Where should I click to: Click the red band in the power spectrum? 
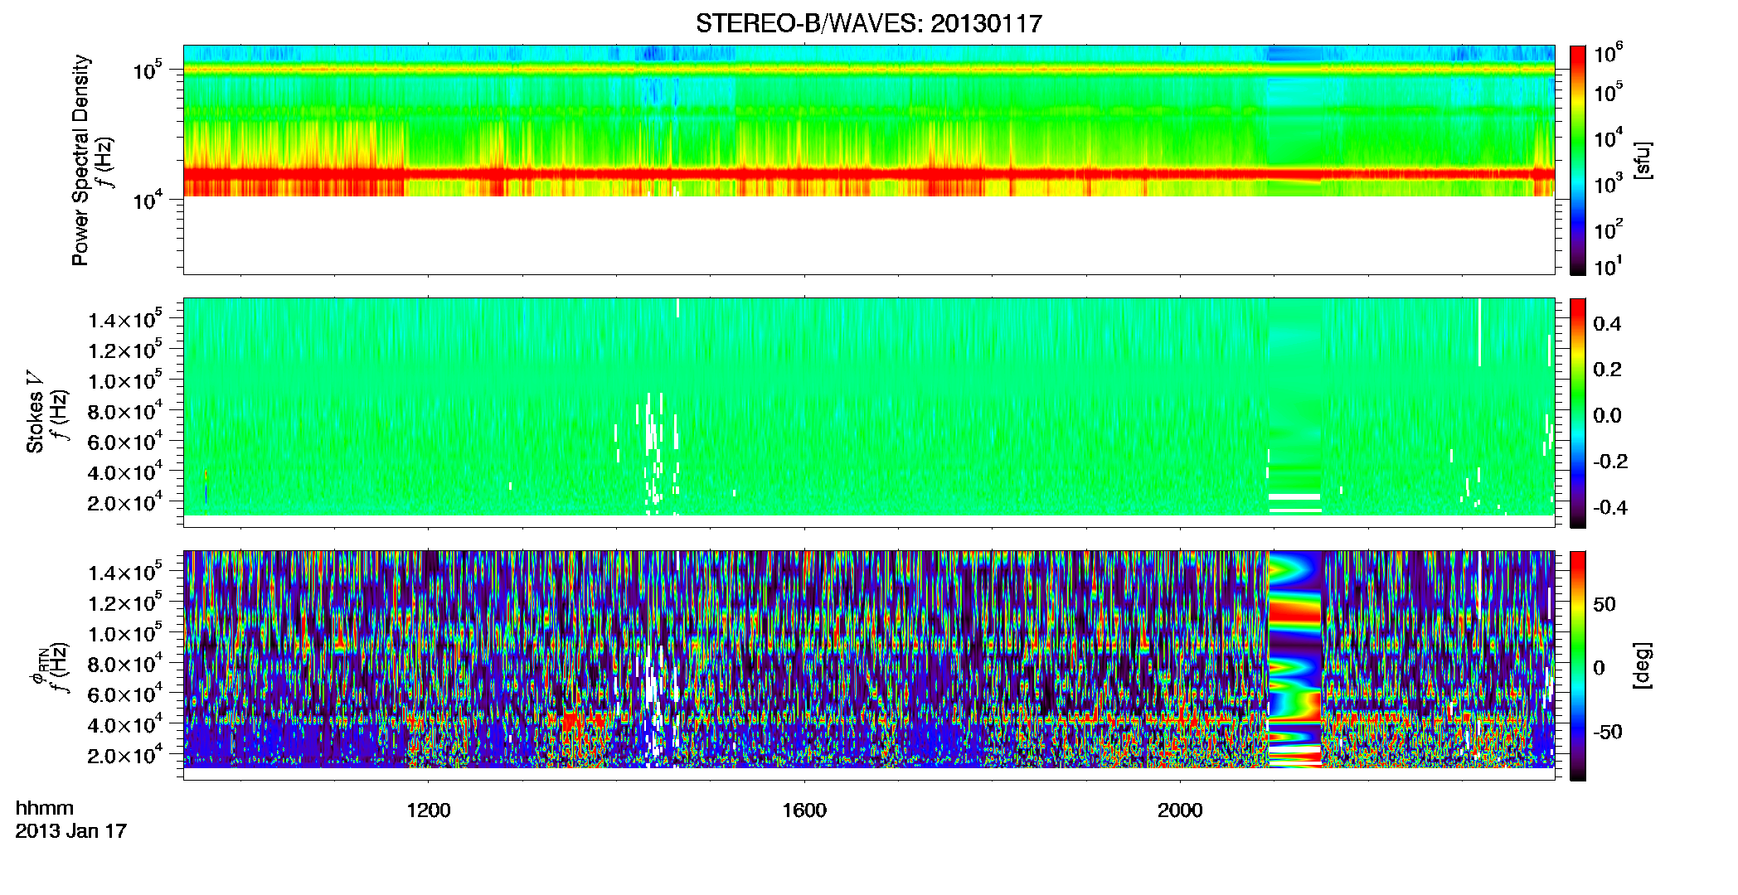tap(868, 174)
